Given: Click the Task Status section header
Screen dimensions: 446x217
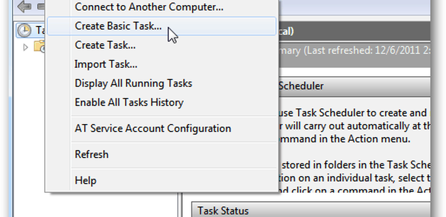Looking at the screenshot, I should pos(311,210).
